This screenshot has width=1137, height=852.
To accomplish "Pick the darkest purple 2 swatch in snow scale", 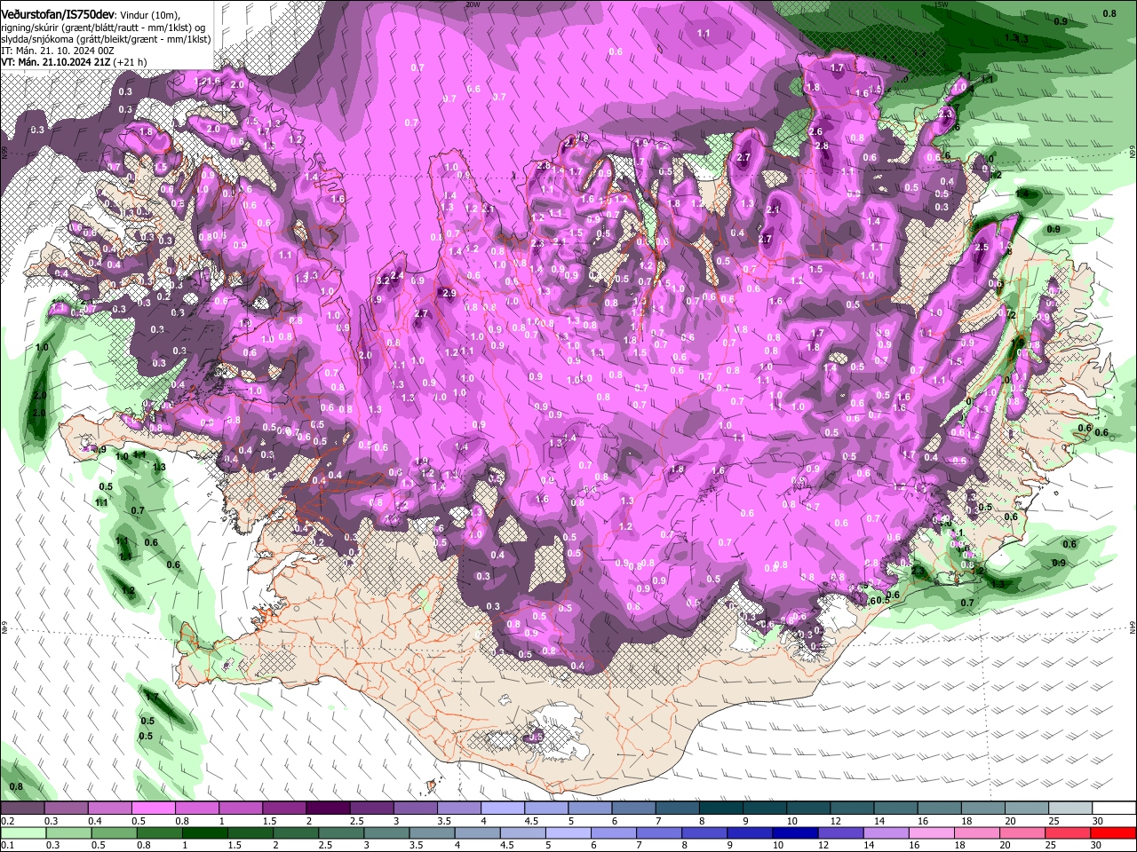I will (328, 808).
